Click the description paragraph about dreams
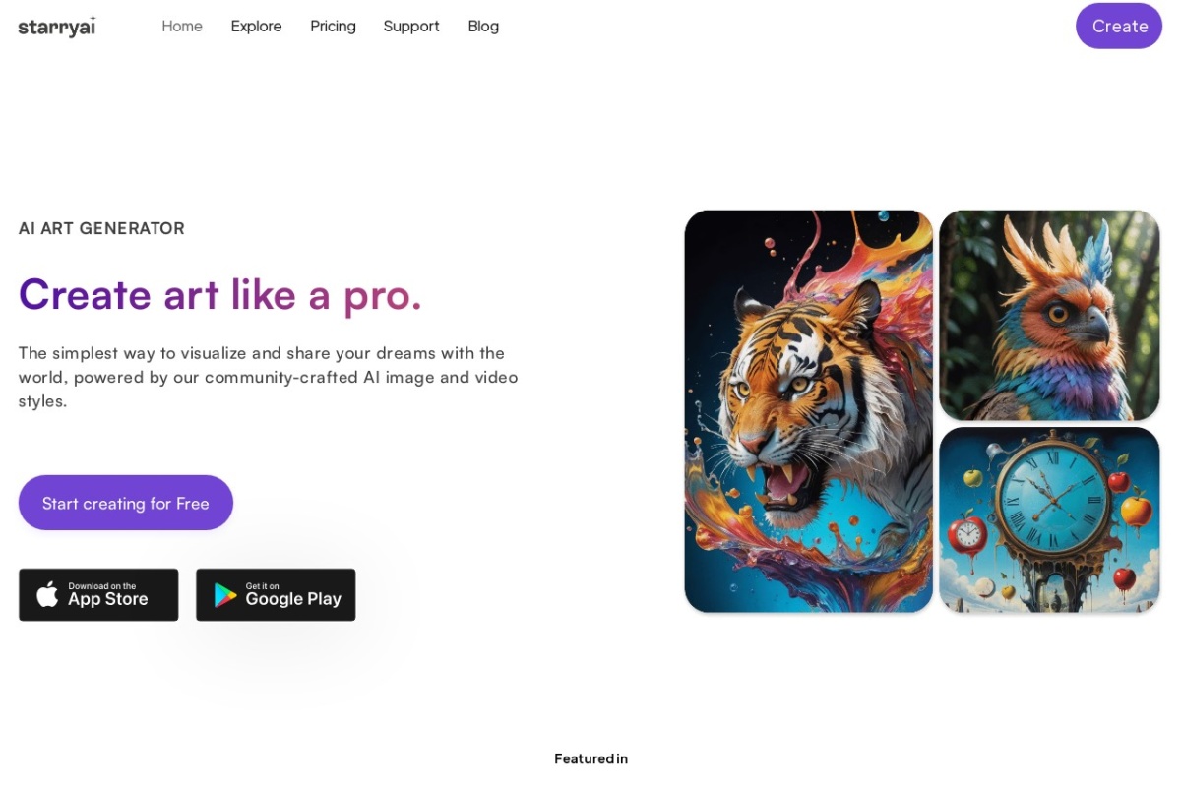1181x787 pixels. point(269,377)
